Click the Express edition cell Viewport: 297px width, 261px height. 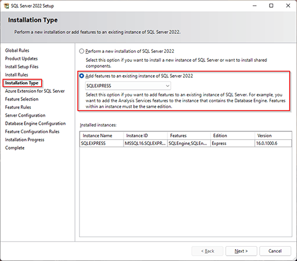232,143
